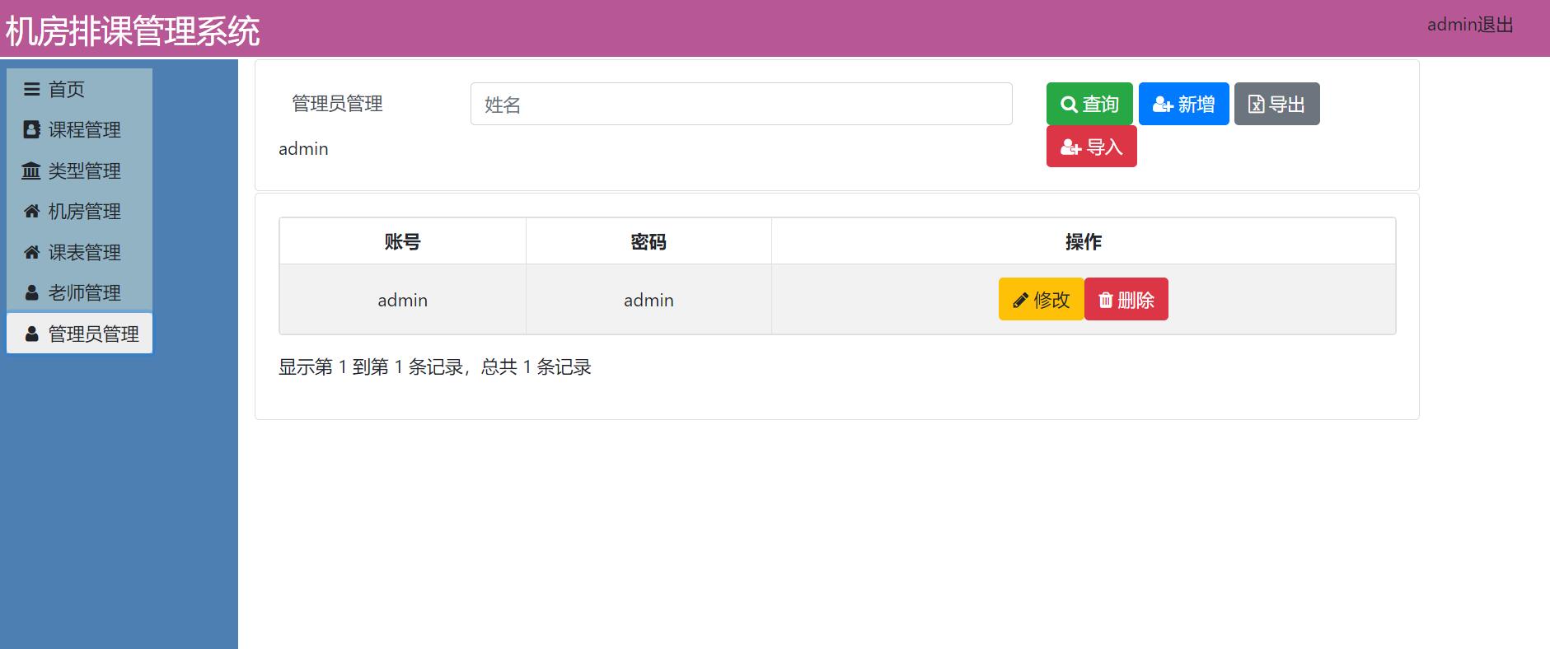
Task: Click the pencil icon on 修改 button
Action: click(x=1020, y=300)
